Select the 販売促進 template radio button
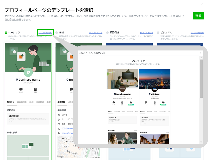This screenshot has width=208, height=160. coord(107,33)
